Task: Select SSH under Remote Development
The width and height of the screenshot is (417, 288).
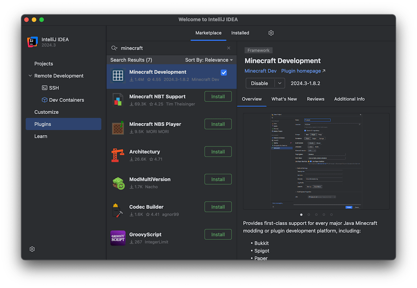Action: [x=54, y=88]
